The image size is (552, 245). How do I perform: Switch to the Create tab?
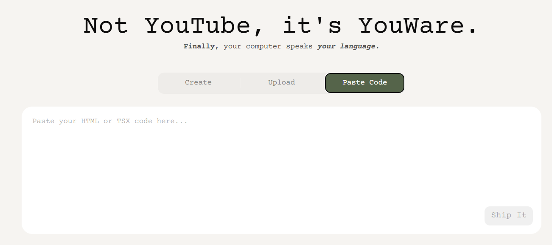tap(198, 83)
